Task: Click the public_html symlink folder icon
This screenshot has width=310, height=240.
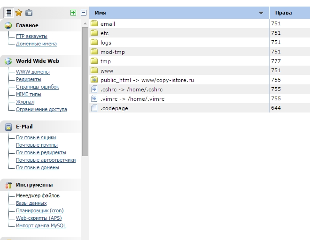Action: tap(94, 80)
